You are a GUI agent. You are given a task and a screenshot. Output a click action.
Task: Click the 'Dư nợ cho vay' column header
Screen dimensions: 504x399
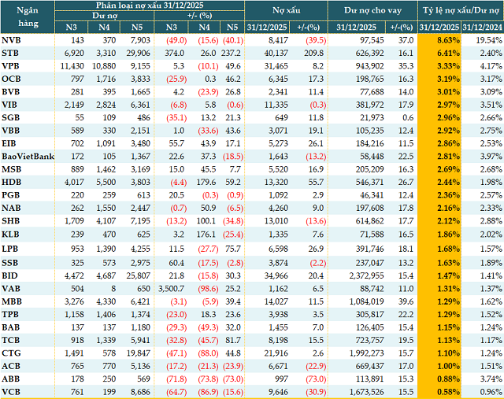[367, 11]
